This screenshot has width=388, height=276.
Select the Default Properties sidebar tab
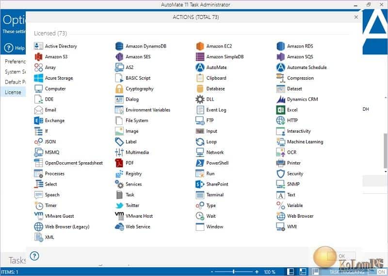tap(15, 82)
